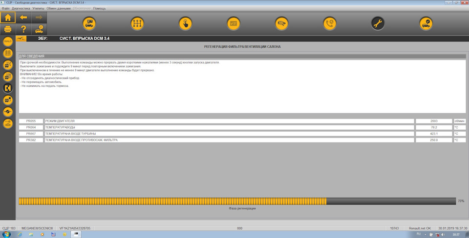Click the engine speed value 2003
Image resolution: width=469 pixels, height=238 pixels.
click(x=434, y=121)
